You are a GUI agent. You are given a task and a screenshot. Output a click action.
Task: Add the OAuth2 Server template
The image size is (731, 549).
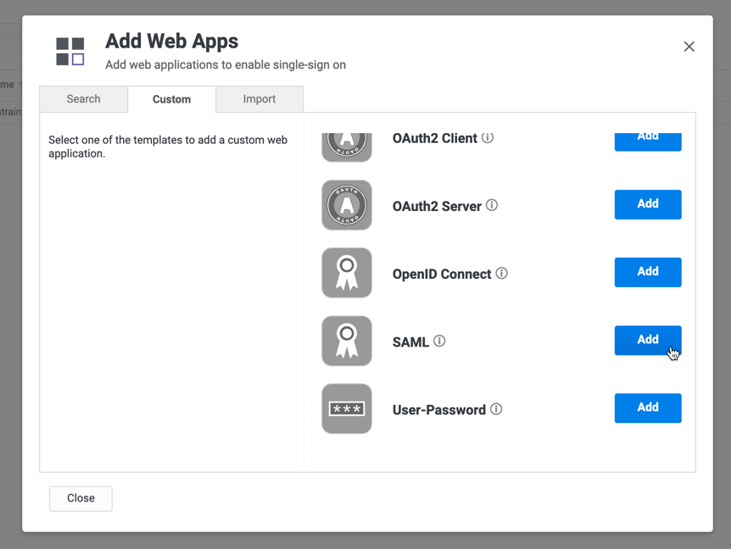pos(647,204)
